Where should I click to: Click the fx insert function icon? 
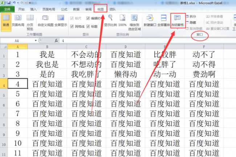(56, 41)
